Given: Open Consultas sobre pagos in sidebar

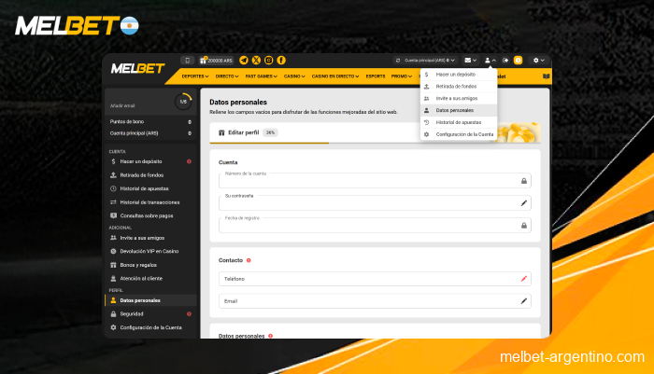Looking at the screenshot, I should pyautogui.click(x=150, y=215).
